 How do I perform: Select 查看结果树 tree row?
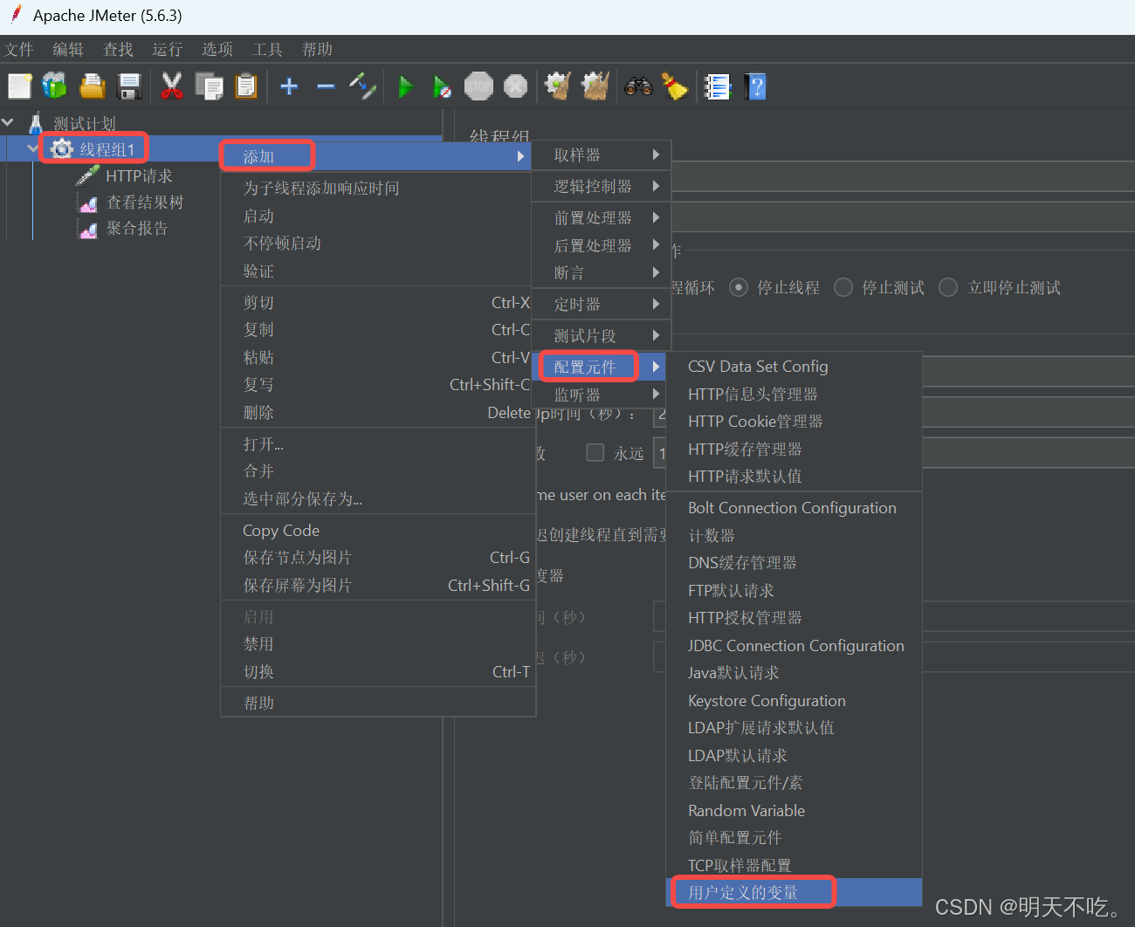[145, 203]
